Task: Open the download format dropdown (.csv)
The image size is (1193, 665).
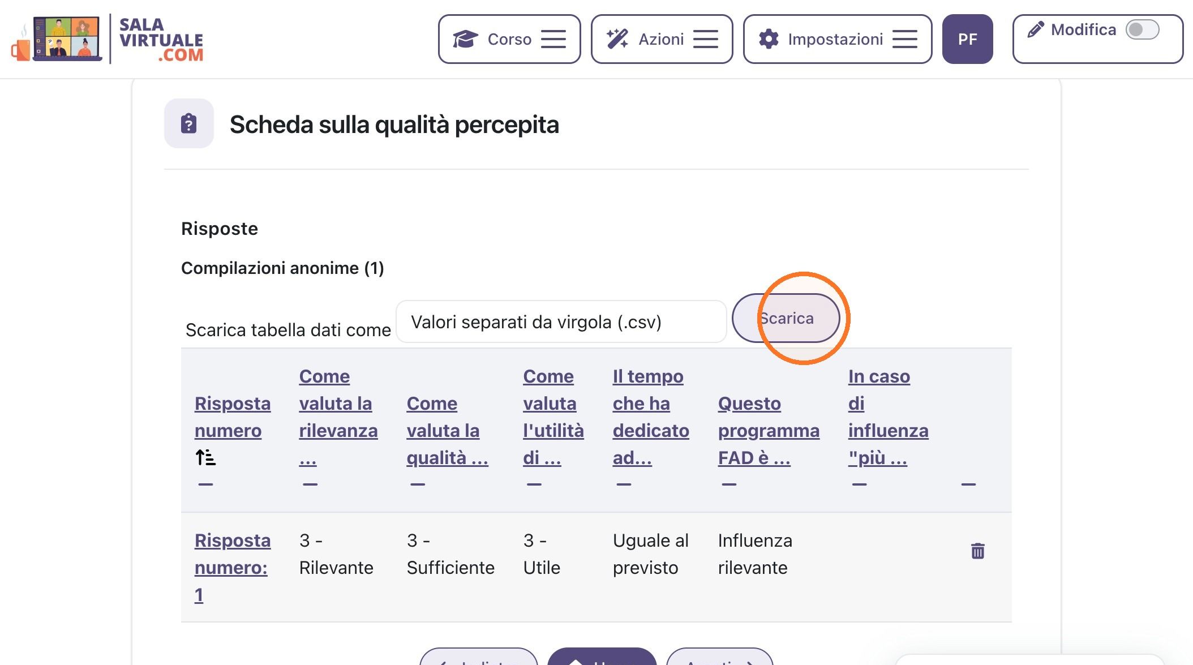Action: [x=561, y=321]
